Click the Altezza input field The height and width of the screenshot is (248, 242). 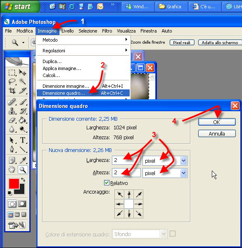tap(126, 172)
